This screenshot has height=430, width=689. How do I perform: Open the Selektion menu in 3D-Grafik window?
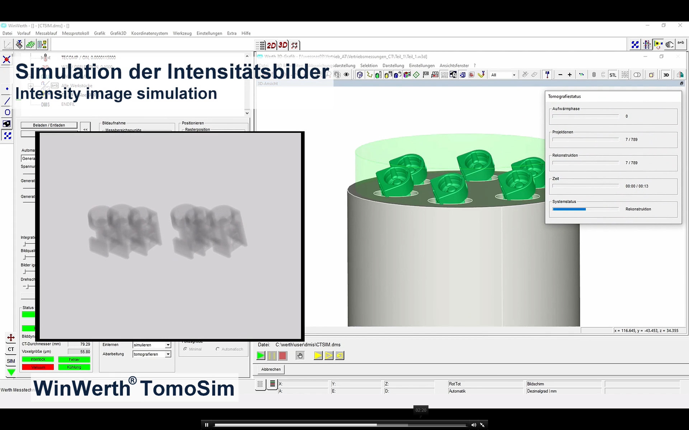(x=369, y=66)
